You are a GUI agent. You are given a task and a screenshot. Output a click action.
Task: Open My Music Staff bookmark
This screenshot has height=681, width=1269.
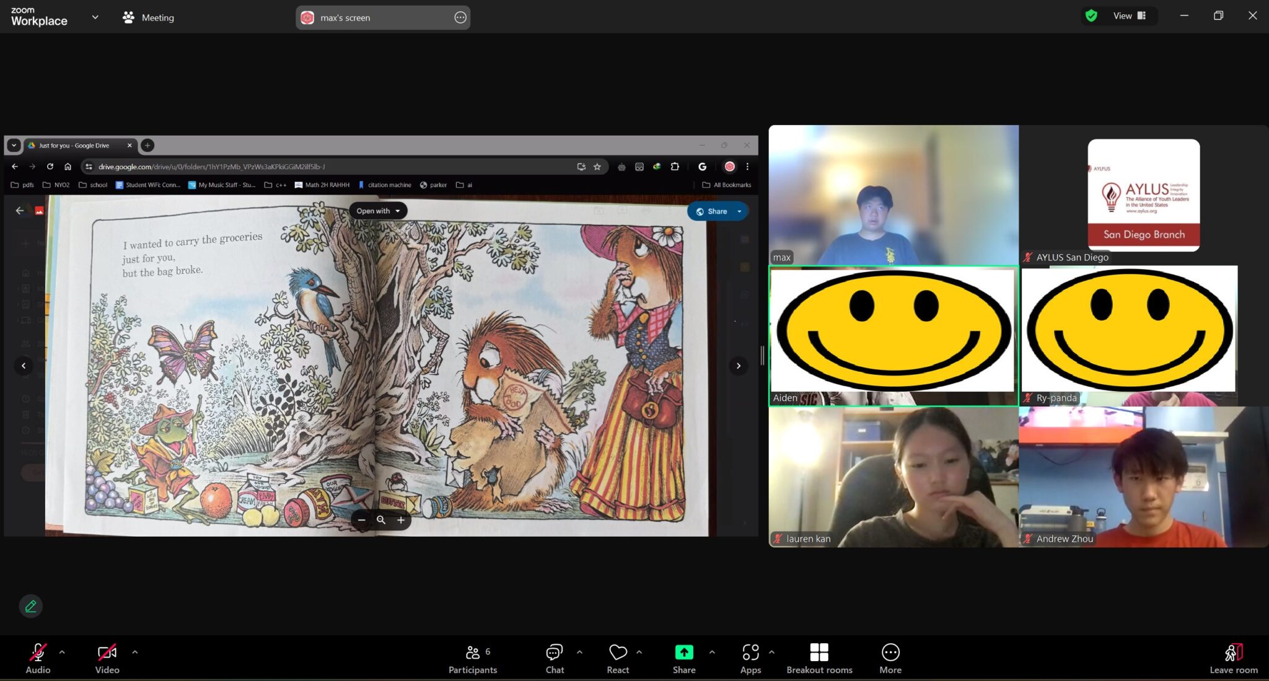pos(222,185)
